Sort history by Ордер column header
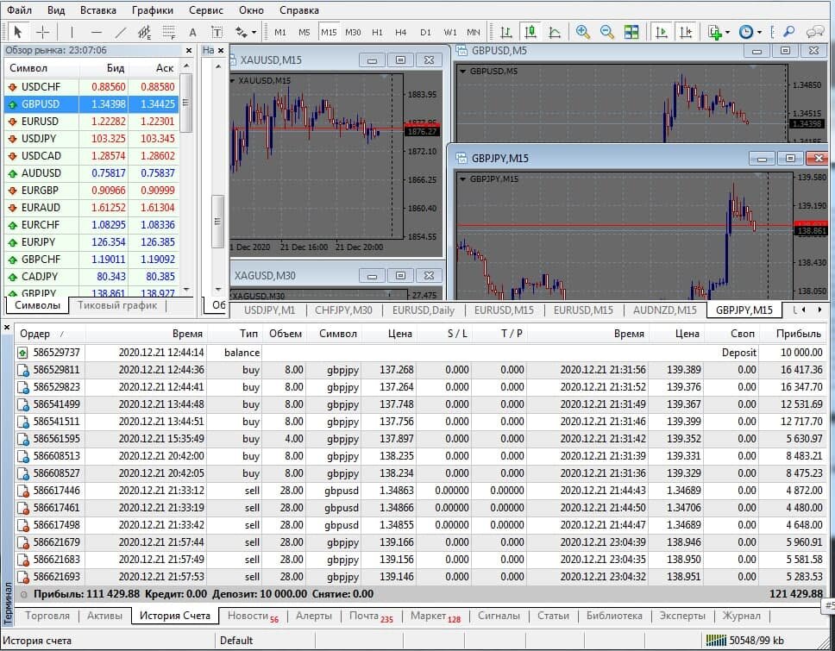This screenshot has height=651, width=835. 49,334
